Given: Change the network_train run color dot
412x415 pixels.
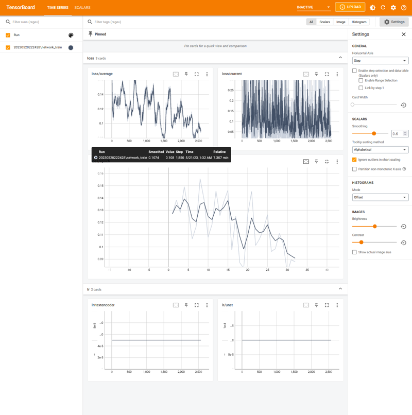Looking at the screenshot, I should pyautogui.click(x=71, y=48).
